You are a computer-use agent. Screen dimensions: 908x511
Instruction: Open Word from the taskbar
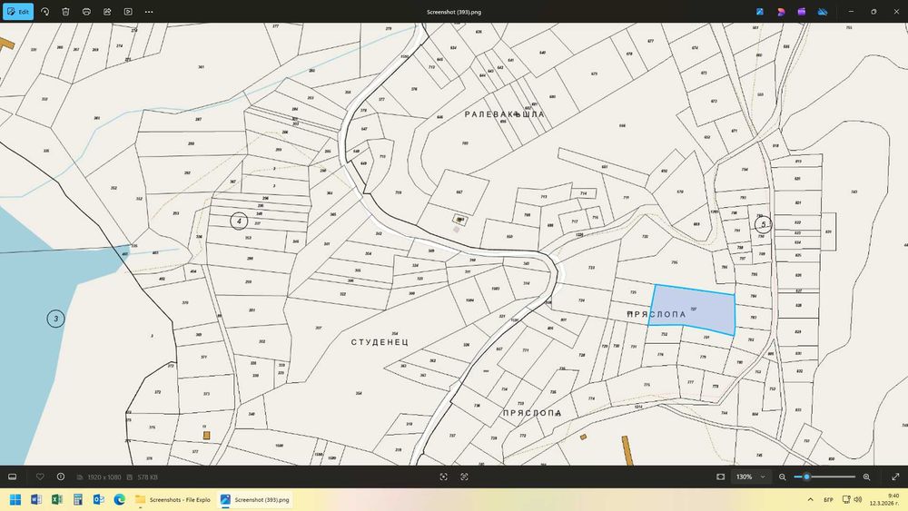36,499
